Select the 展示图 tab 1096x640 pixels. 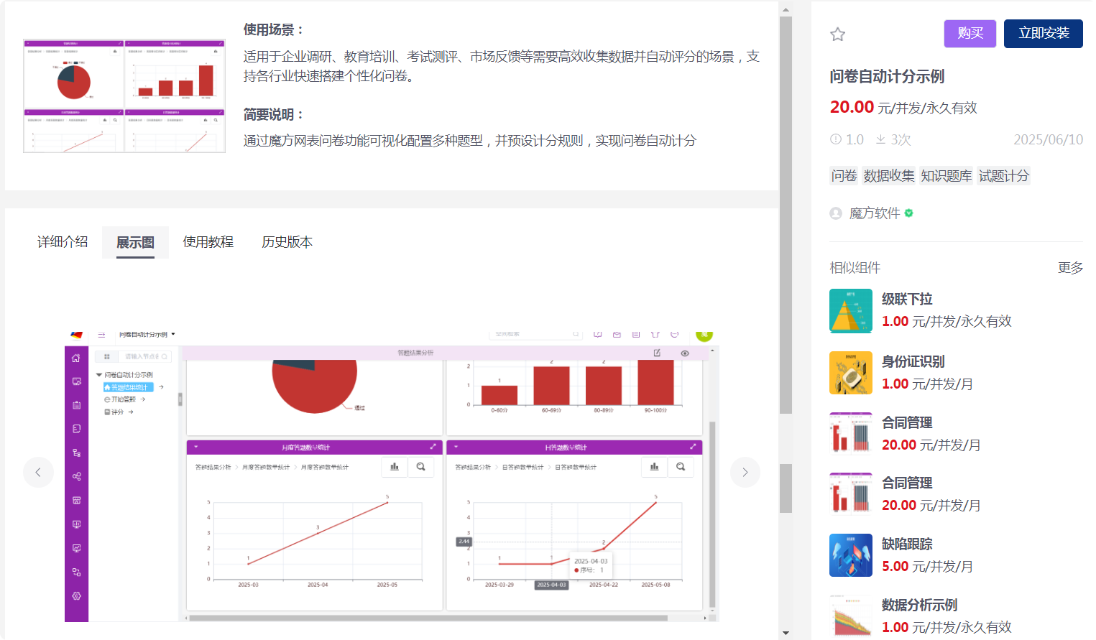pos(135,242)
